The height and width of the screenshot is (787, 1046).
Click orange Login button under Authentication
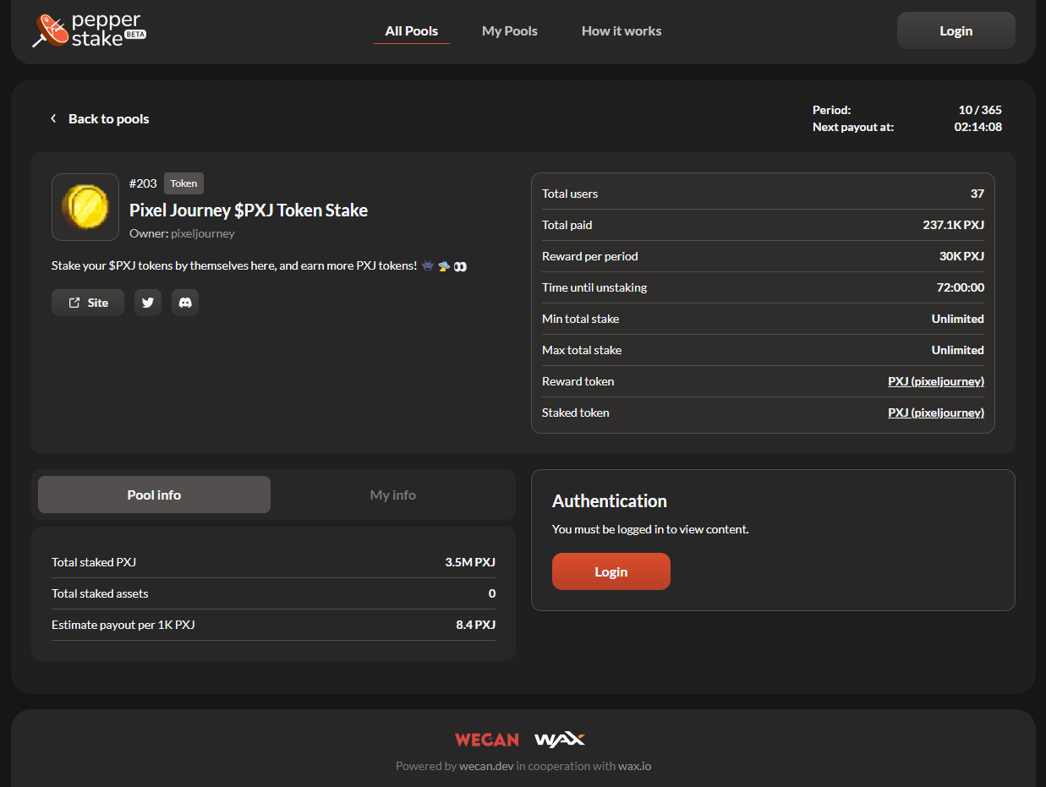click(x=611, y=571)
